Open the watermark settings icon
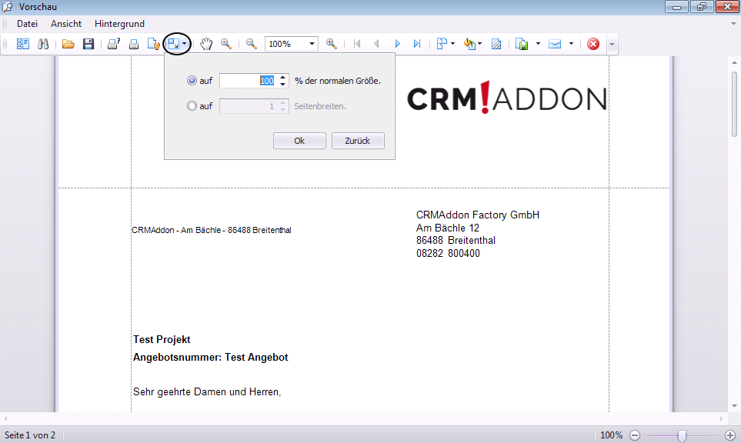Image resolution: width=741 pixels, height=443 pixels. (x=496, y=44)
